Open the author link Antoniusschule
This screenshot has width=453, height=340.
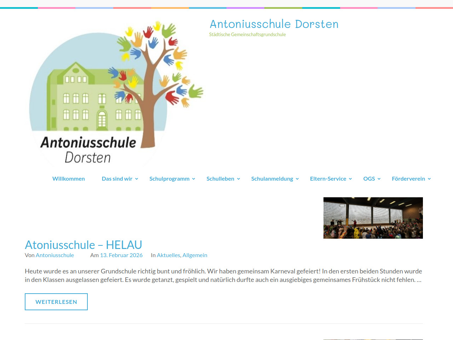pyautogui.click(x=55, y=255)
